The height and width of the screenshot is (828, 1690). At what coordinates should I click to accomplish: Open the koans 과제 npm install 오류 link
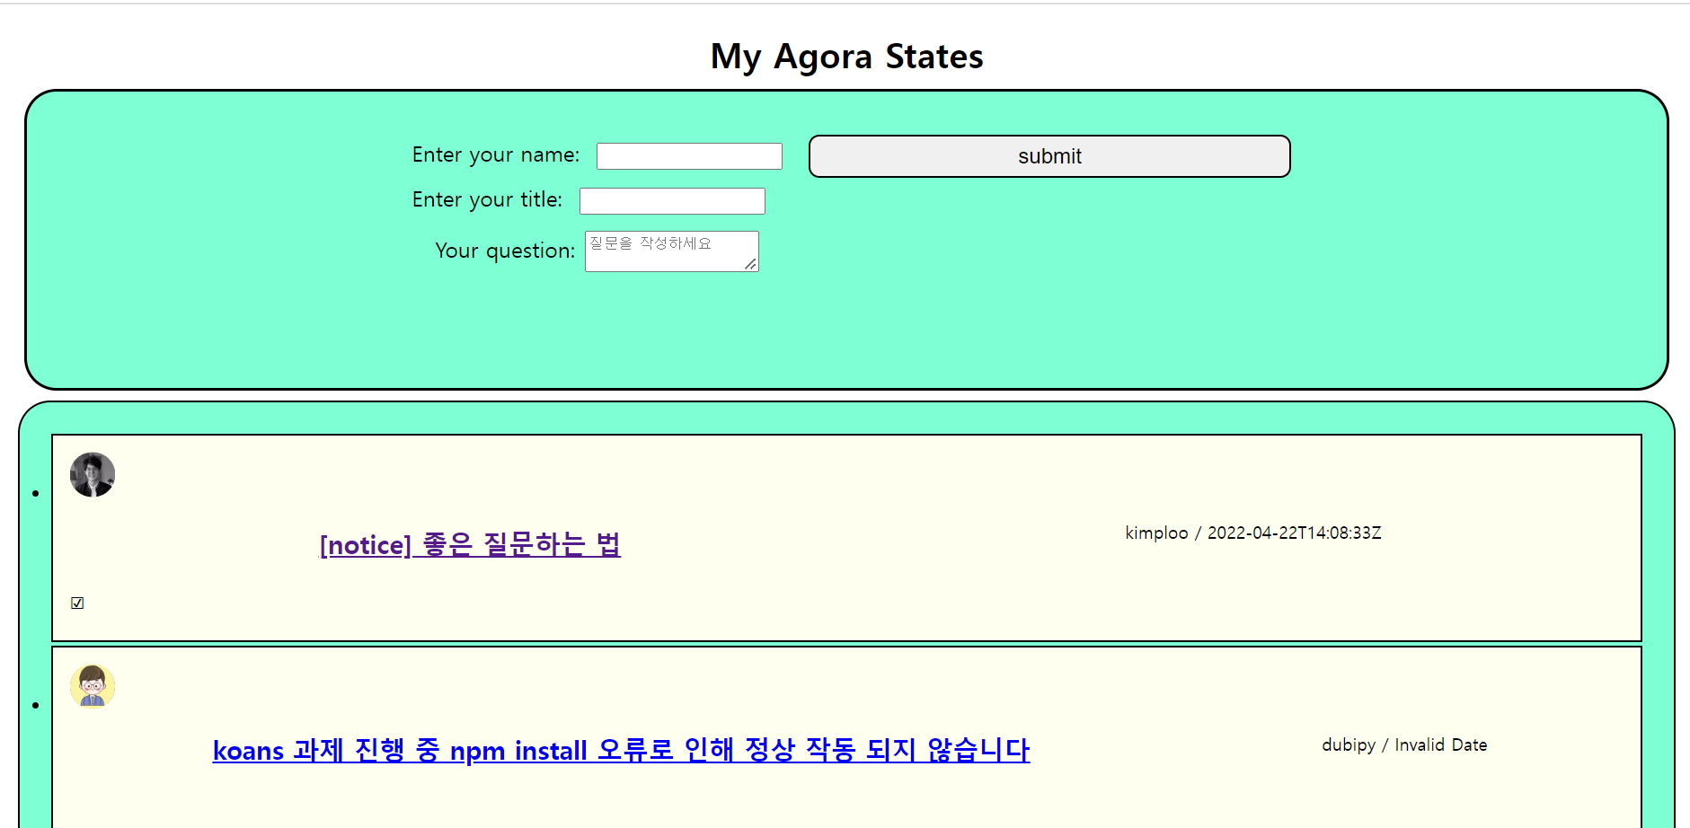(621, 750)
